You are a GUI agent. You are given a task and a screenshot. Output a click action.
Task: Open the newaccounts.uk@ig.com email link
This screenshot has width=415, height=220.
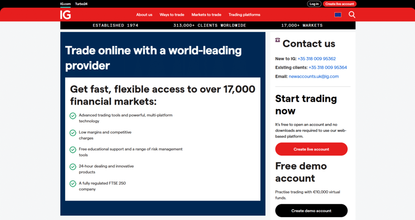pyautogui.click(x=314, y=76)
